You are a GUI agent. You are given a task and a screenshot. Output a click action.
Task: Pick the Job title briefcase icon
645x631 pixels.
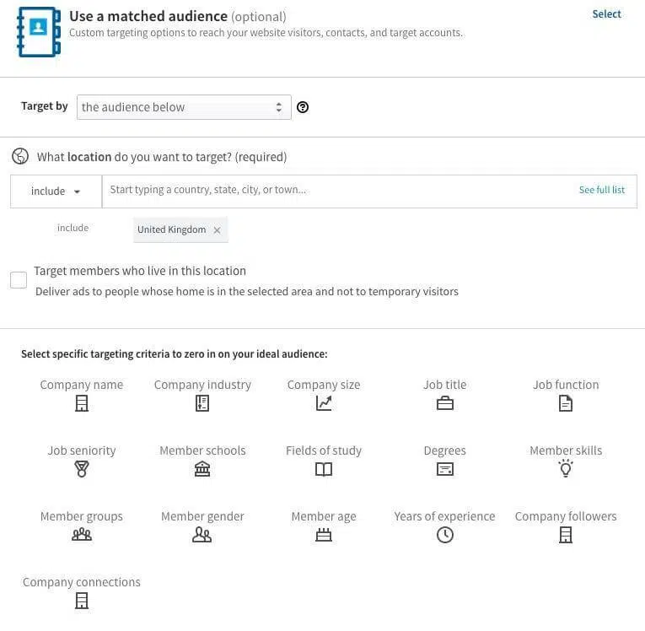pyautogui.click(x=445, y=403)
